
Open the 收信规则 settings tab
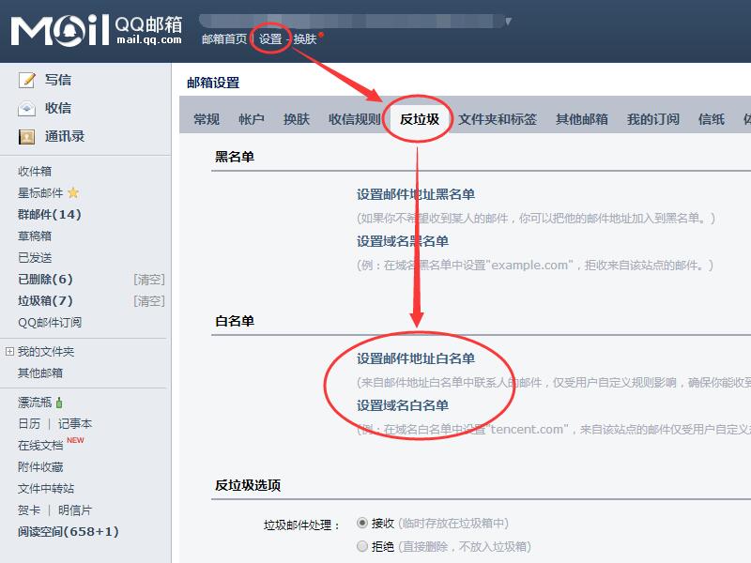(x=355, y=119)
